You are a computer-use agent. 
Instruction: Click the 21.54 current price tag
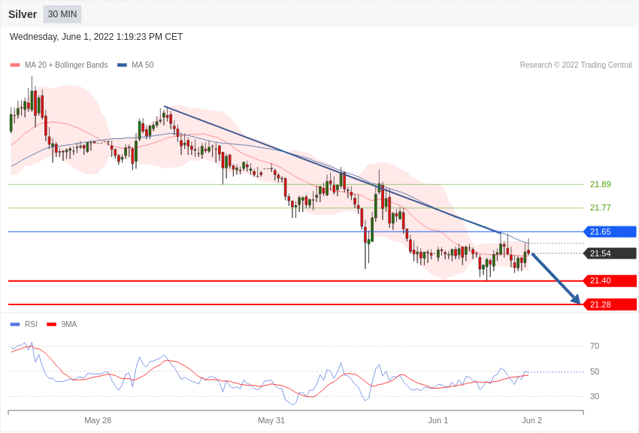[x=610, y=253]
